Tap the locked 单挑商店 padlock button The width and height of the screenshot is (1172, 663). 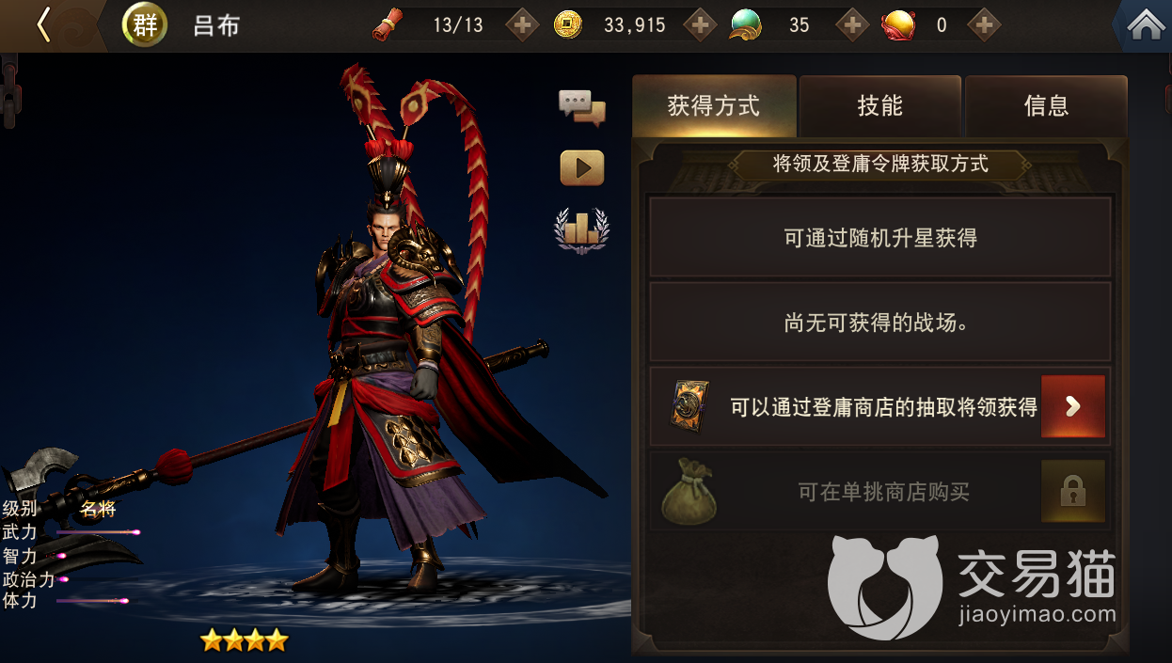coord(1073,491)
